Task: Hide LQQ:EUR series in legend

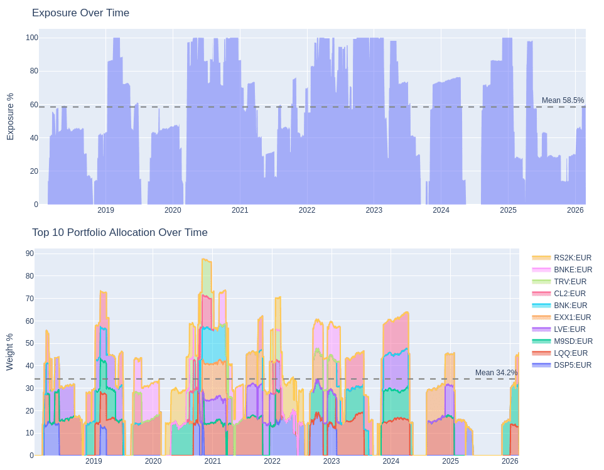Action: [560, 353]
